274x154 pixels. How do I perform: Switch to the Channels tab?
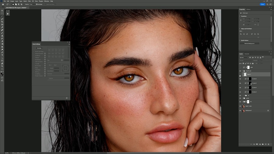pyautogui.click(x=247, y=54)
